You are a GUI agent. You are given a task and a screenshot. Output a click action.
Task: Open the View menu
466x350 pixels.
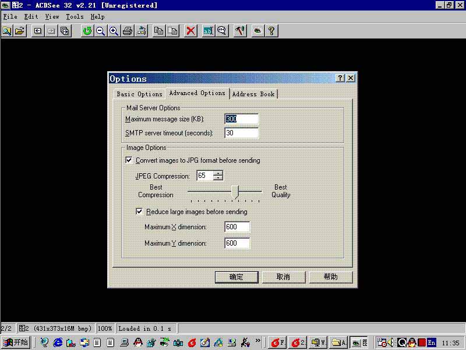52,17
